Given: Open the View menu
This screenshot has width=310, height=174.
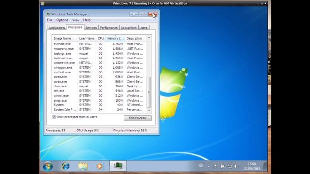Looking at the screenshot, I should click(x=76, y=20).
